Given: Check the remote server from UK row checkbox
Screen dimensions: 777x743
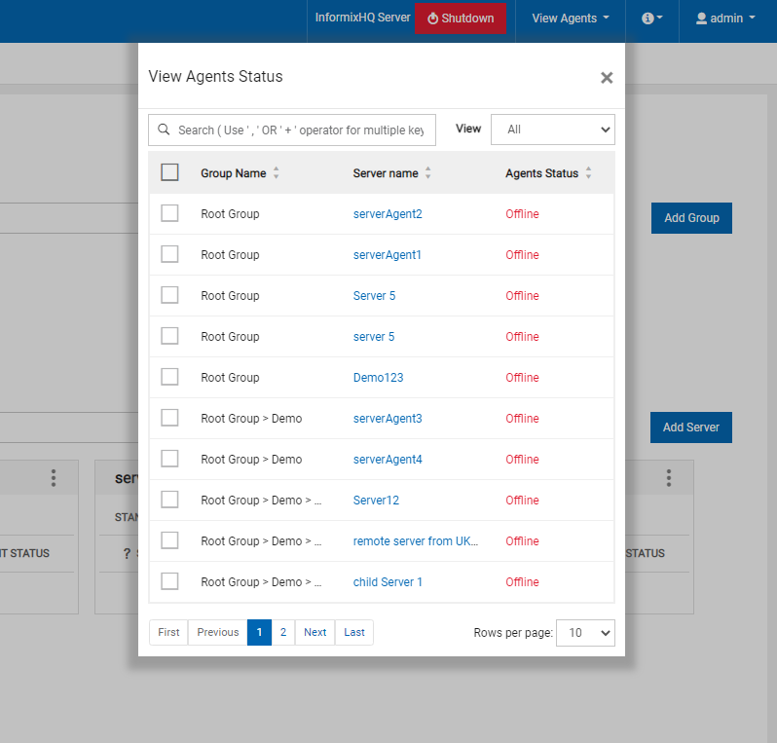Looking at the screenshot, I should click(x=169, y=540).
